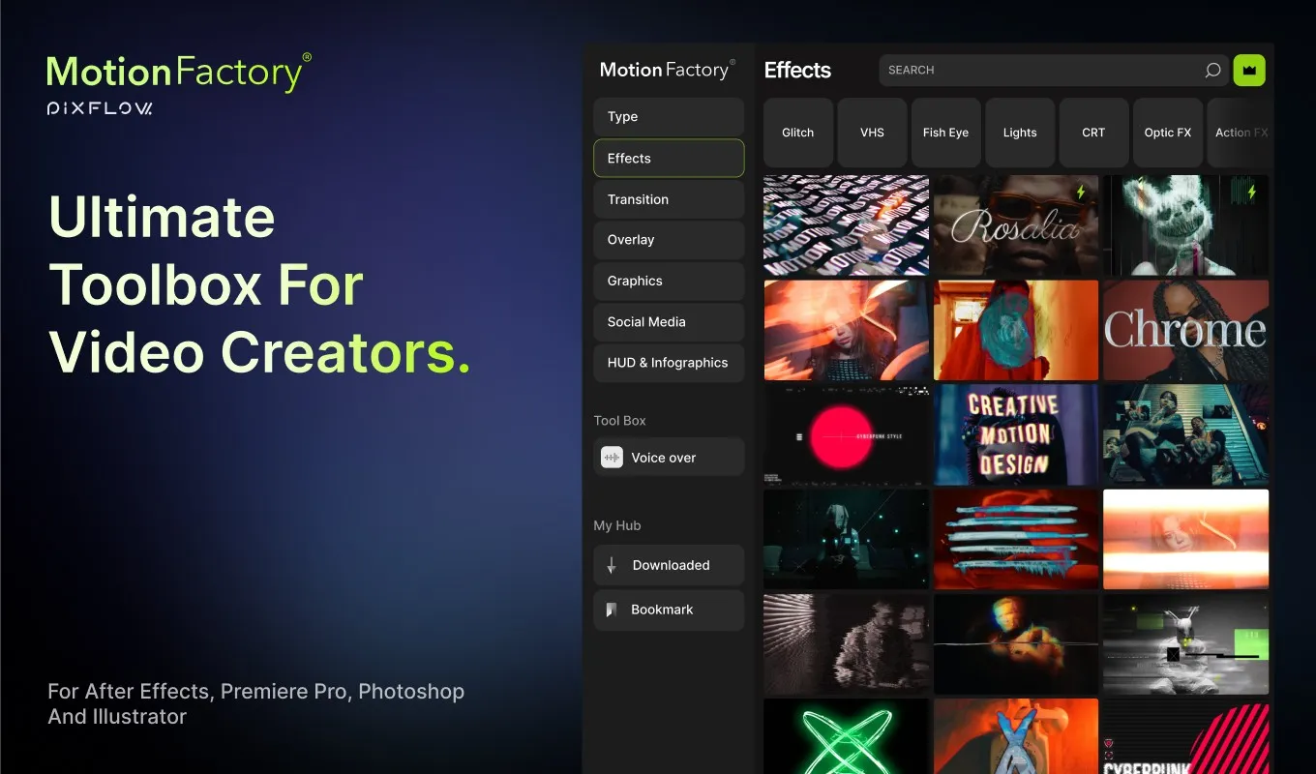This screenshot has height=774, width=1316.
Task: Open the Type category
Action: (669, 117)
